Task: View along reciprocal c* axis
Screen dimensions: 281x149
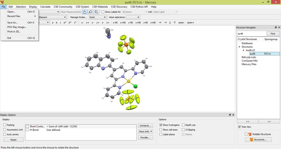Action: tap(75, 22)
